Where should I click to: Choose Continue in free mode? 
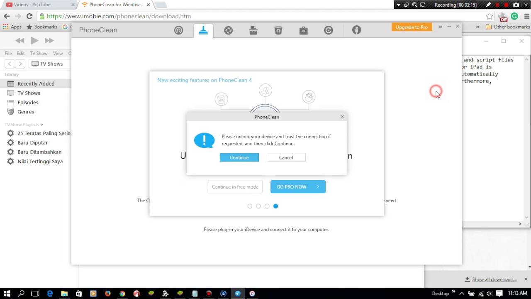point(235,187)
